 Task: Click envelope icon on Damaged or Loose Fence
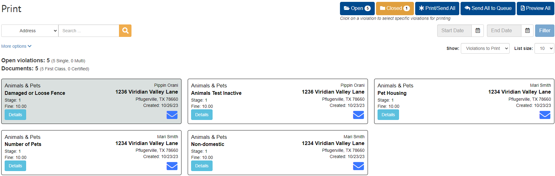(x=172, y=115)
